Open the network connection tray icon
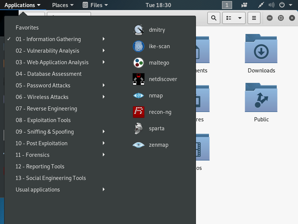 261,5
